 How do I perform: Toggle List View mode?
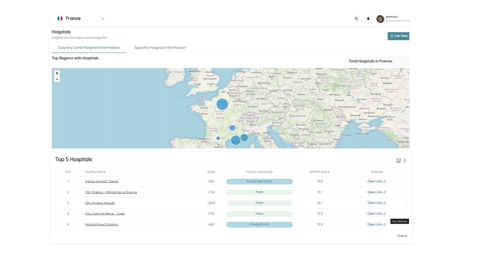[x=398, y=36]
